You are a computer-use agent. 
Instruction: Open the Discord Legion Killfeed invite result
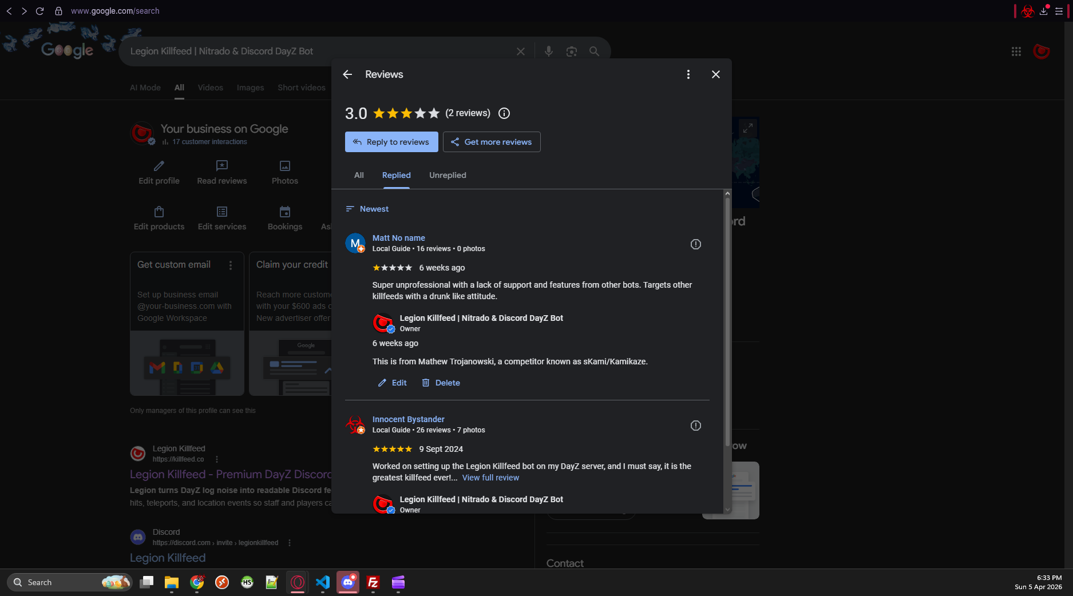click(168, 558)
